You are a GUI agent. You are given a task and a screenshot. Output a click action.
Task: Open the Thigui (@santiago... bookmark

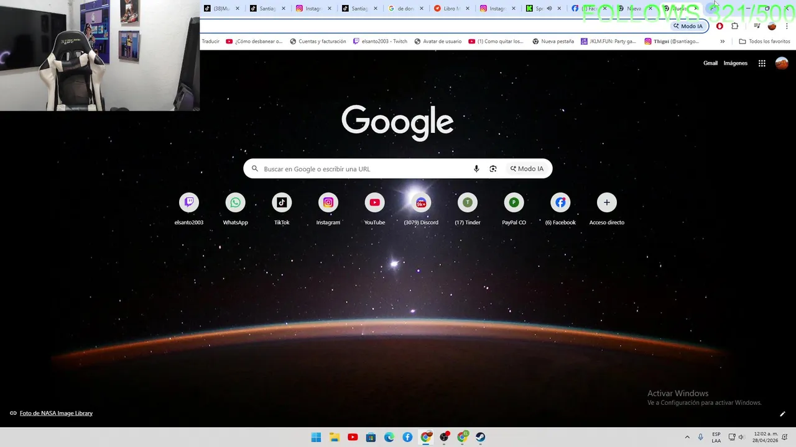672,42
